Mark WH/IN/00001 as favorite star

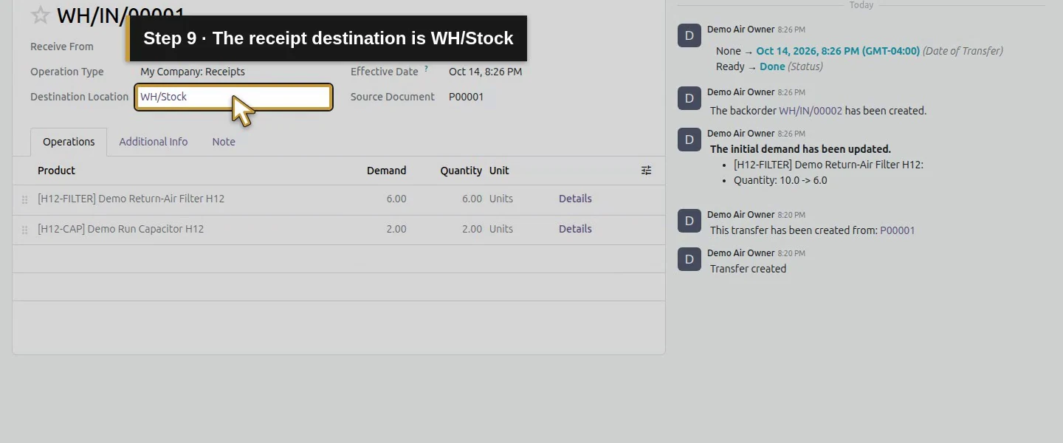click(41, 15)
